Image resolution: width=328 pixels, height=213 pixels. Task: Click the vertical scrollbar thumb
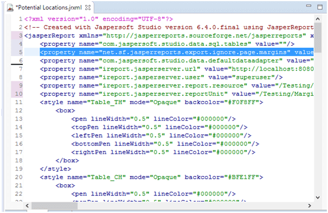point(318,38)
